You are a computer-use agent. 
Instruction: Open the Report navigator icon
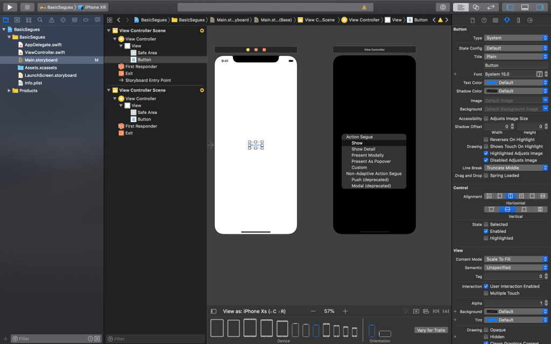(x=97, y=20)
